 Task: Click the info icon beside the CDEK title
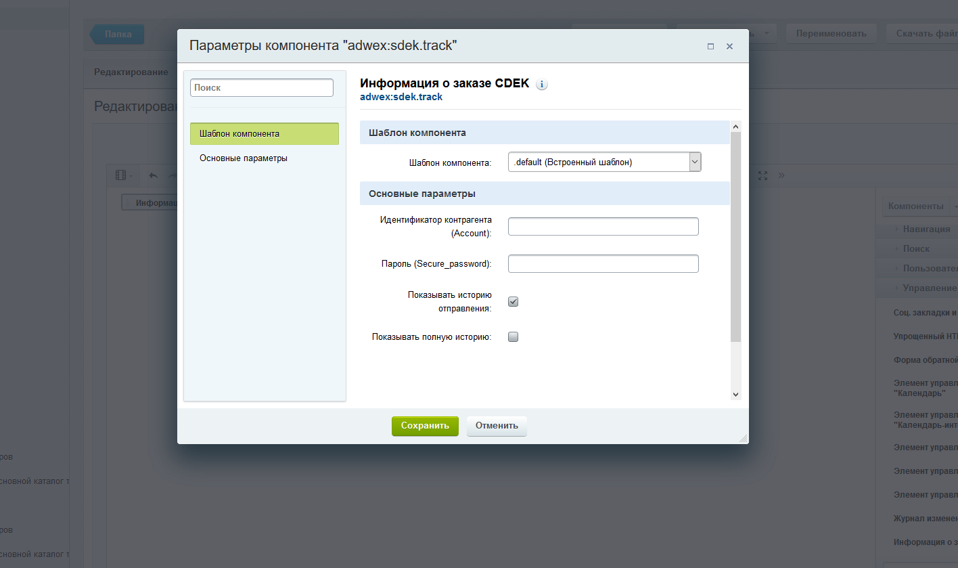pyautogui.click(x=542, y=85)
